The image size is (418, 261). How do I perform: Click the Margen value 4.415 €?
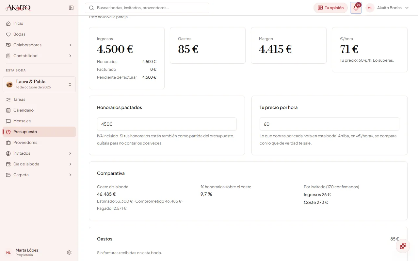pos(275,49)
